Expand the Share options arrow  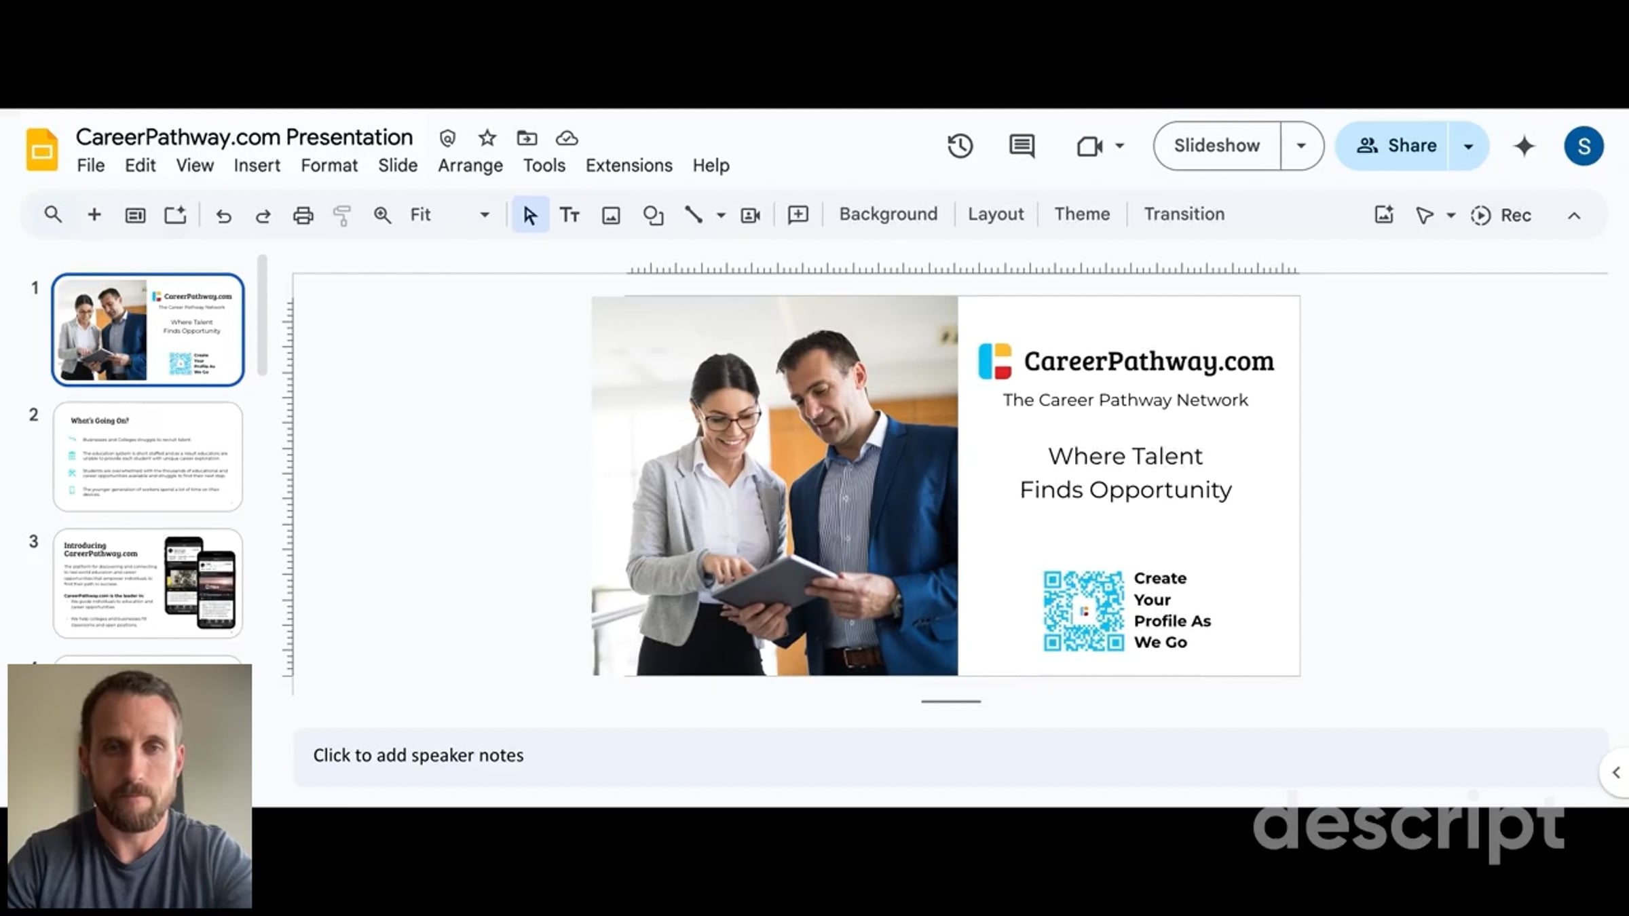click(x=1468, y=146)
